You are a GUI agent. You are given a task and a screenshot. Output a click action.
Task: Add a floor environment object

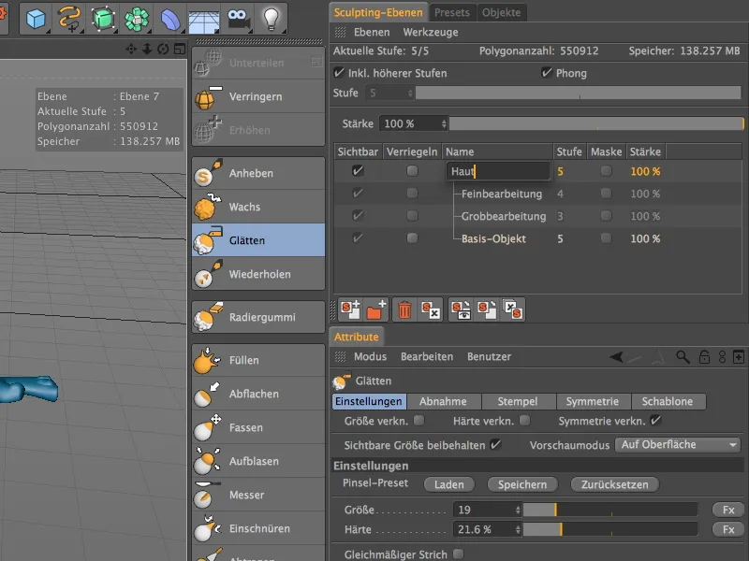[x=204, y=20]
